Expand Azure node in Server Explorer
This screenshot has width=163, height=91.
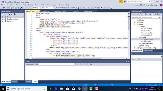coord(3,17)
